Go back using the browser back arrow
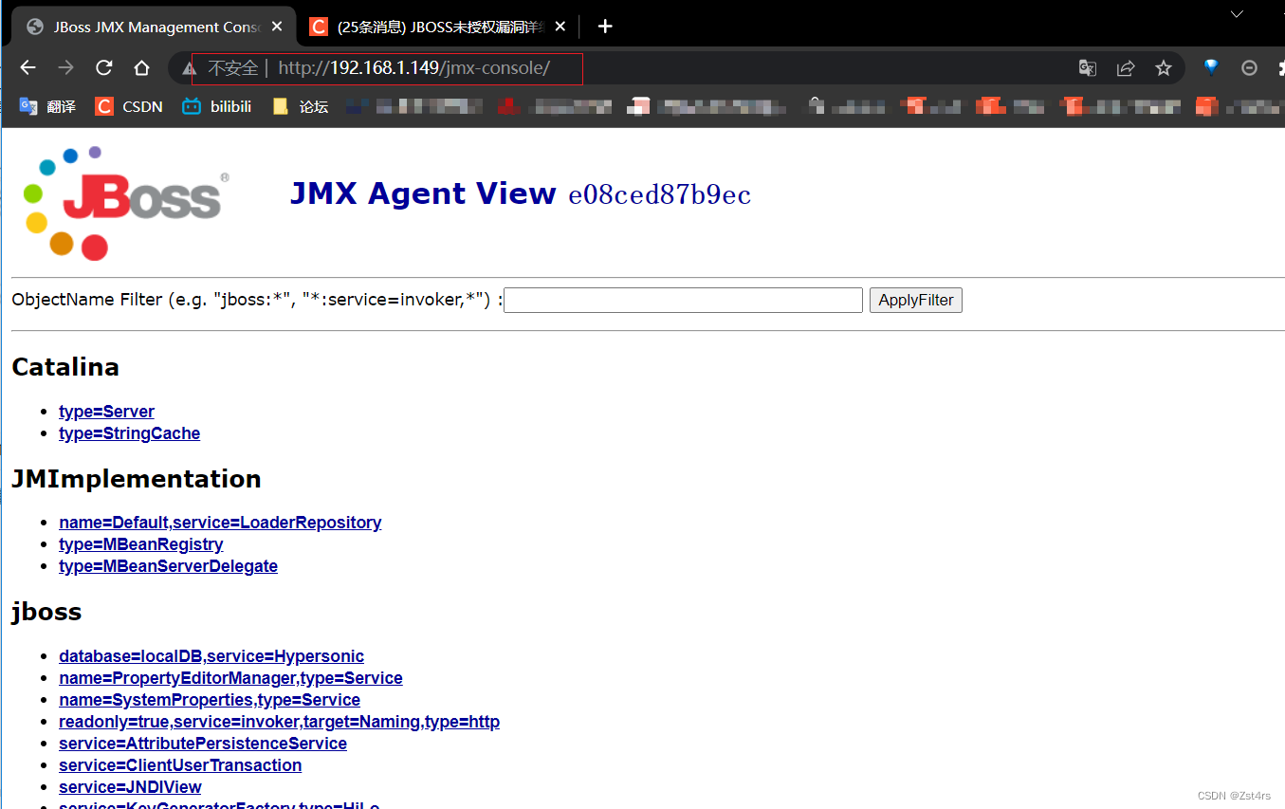1285x809 pixels. click(x=28, y=68)
